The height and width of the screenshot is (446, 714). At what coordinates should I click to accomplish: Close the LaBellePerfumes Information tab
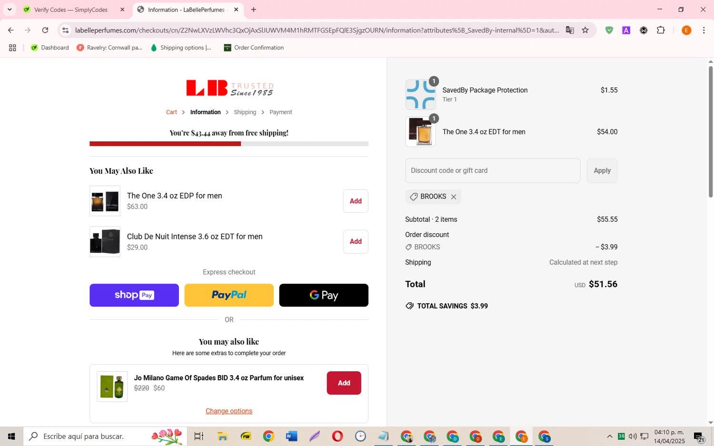(236, 10)
